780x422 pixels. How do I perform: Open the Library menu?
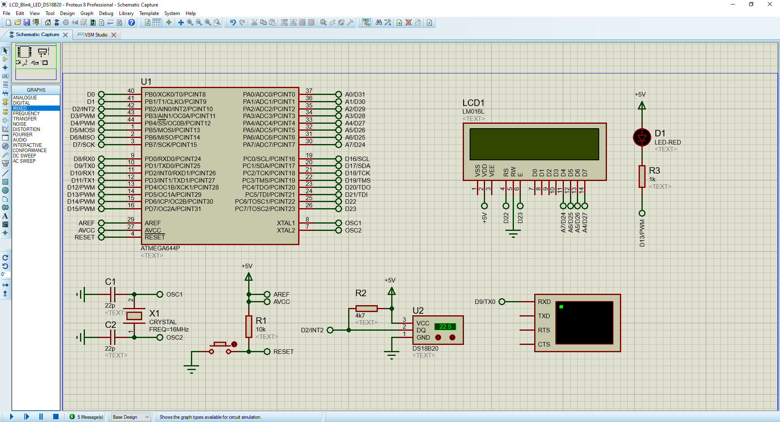126,13
